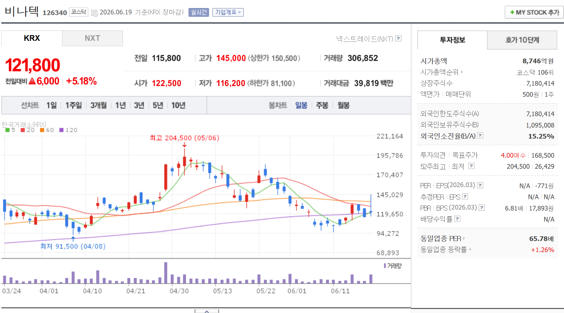This screenshot has width=564, height=313.
Task: Open help icon for 외국인소진율(B/A)
Action: click(480, 136)
